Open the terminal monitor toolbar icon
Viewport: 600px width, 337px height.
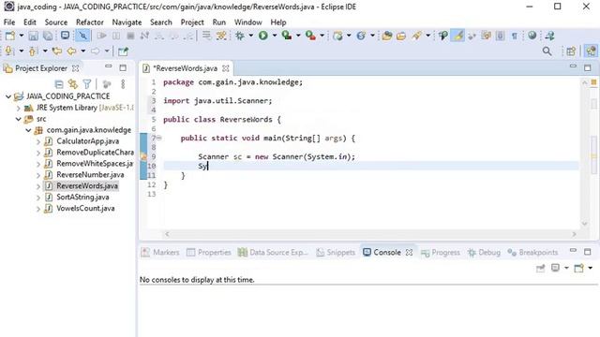(65, 36)
